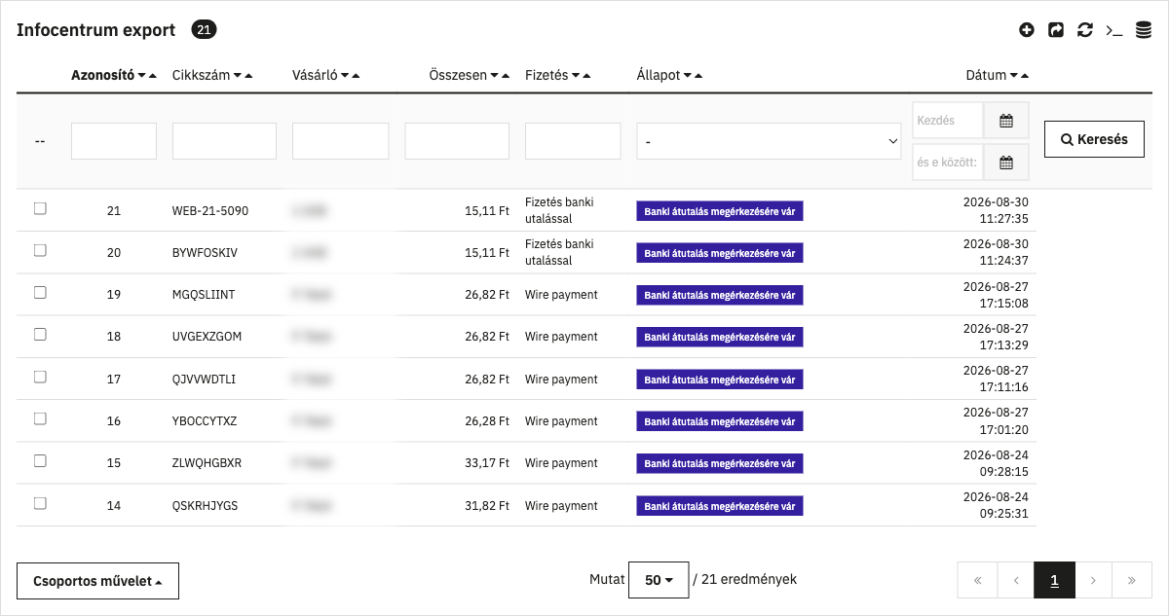Click the '/ 21 eredmények' results text
The width and height of the screenshot is (1169, 616).
[x=745, y=579]
